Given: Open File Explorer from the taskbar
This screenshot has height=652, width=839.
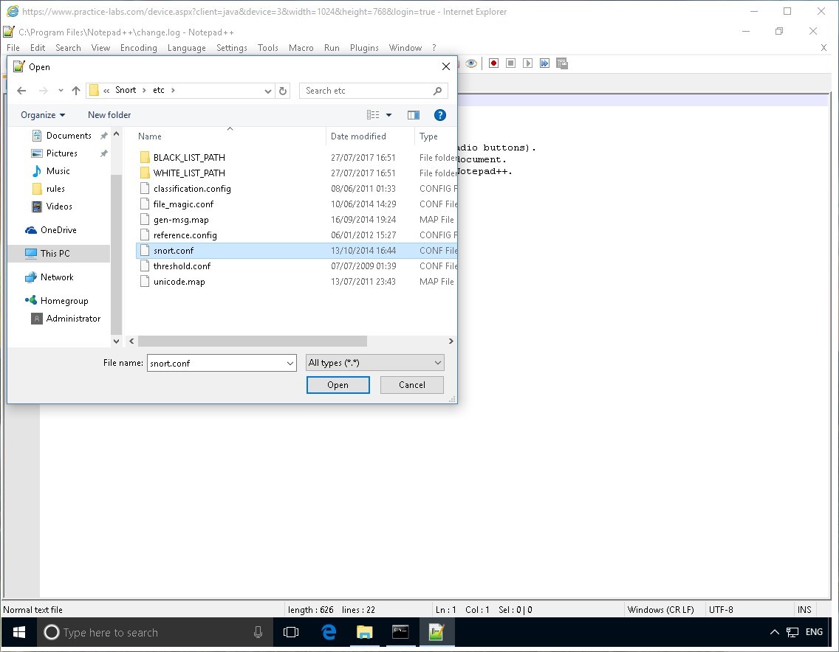Looking at the screenshot, I should tap(365, 632).
